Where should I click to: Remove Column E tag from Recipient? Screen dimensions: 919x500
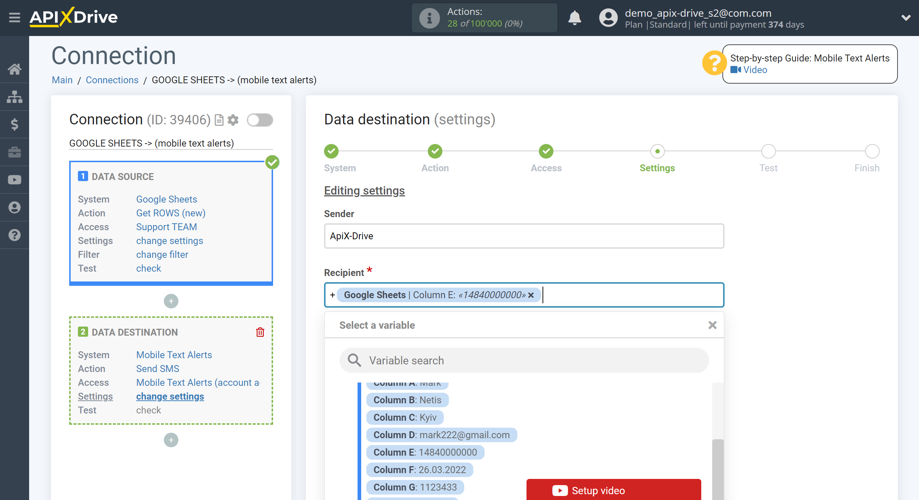pos(531,295)
